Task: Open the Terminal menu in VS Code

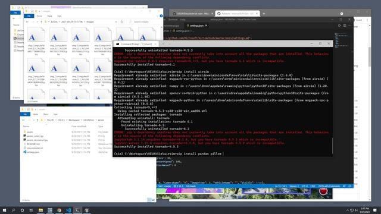Action: click(x=173, y=20)
